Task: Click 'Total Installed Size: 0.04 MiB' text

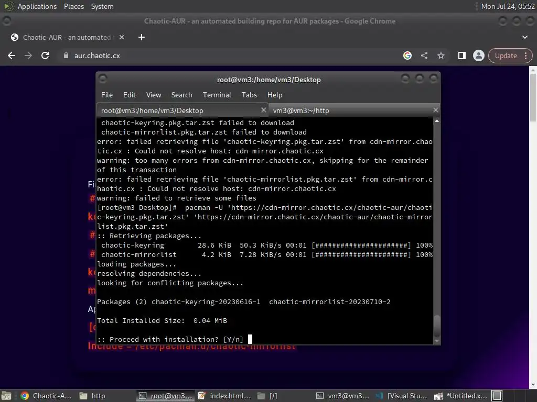Action: (x=162, y=321)
